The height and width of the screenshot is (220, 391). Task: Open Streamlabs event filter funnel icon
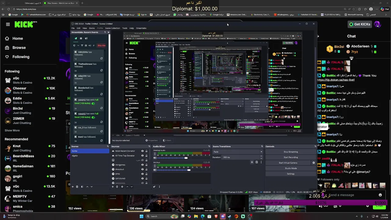point(82,46)
